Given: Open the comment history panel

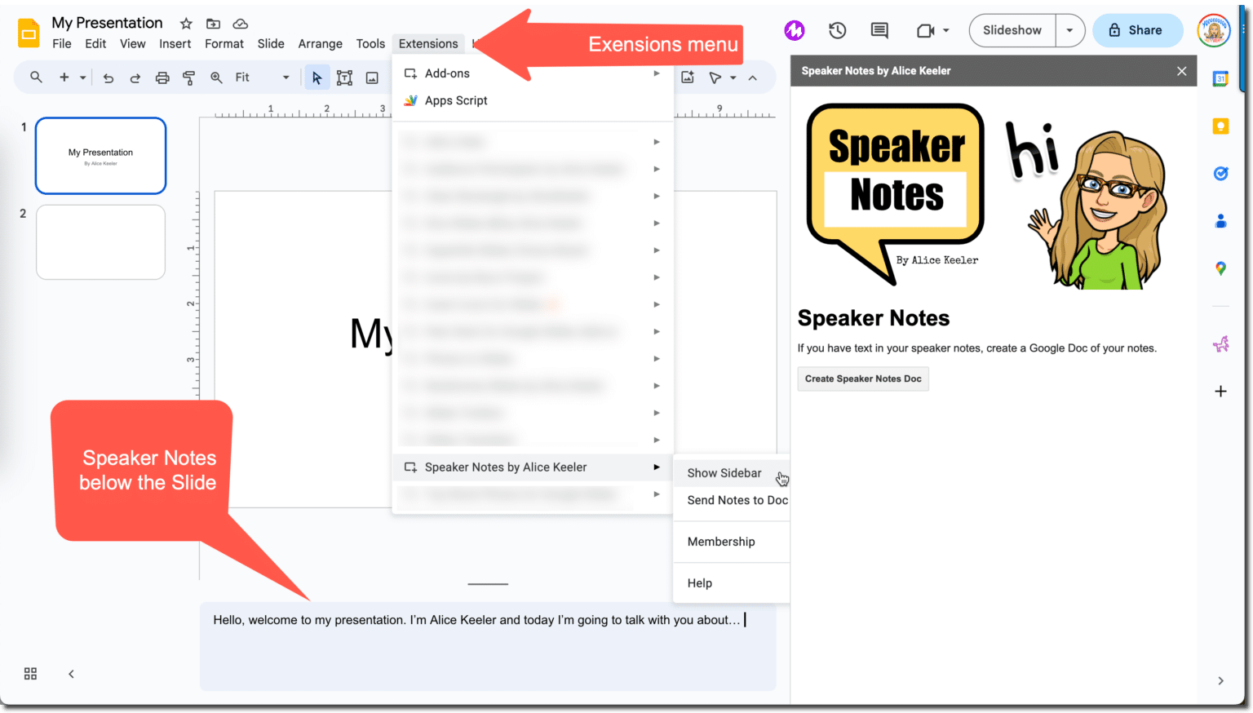Looking at the screenshot, I should (879, 30).
